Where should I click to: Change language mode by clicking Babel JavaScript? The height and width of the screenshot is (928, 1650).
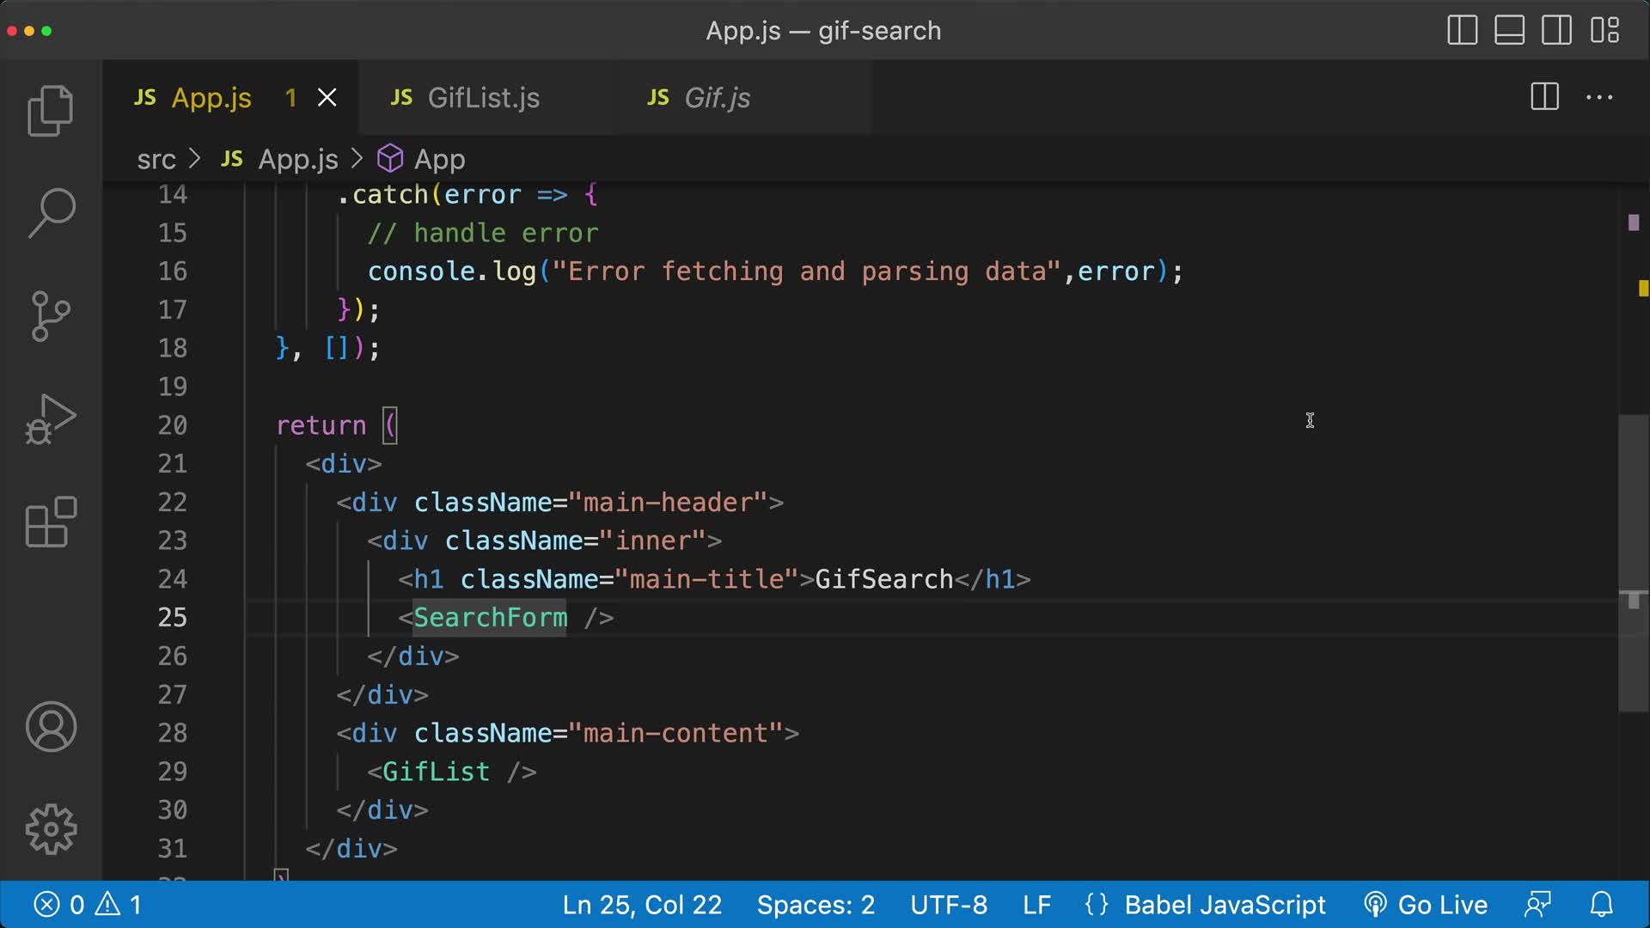[1223, 904]
